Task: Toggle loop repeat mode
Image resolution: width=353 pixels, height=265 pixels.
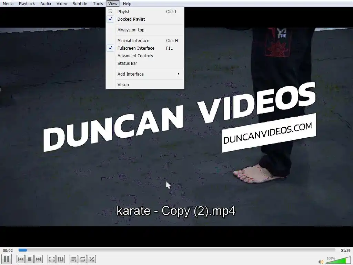Action: pos(83,259)
